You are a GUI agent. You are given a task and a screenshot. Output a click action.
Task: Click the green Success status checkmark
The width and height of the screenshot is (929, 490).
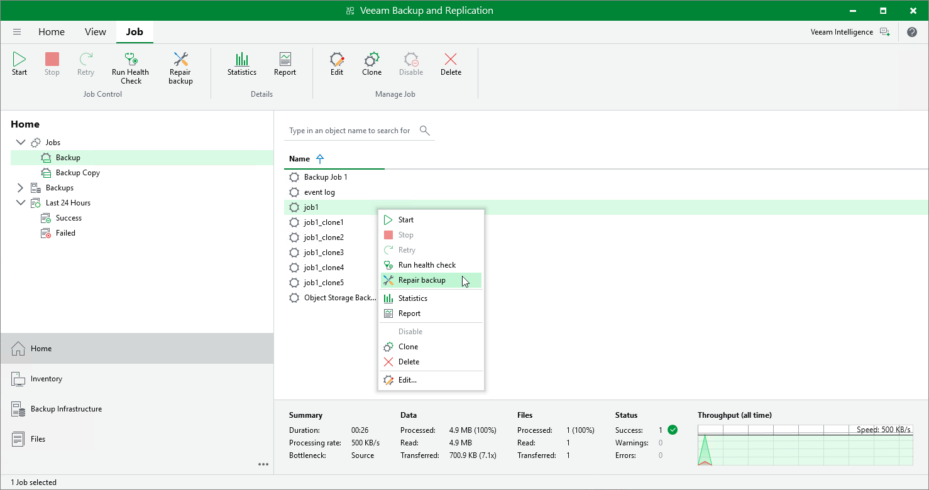pyautogui.click(x=673, y=430)
